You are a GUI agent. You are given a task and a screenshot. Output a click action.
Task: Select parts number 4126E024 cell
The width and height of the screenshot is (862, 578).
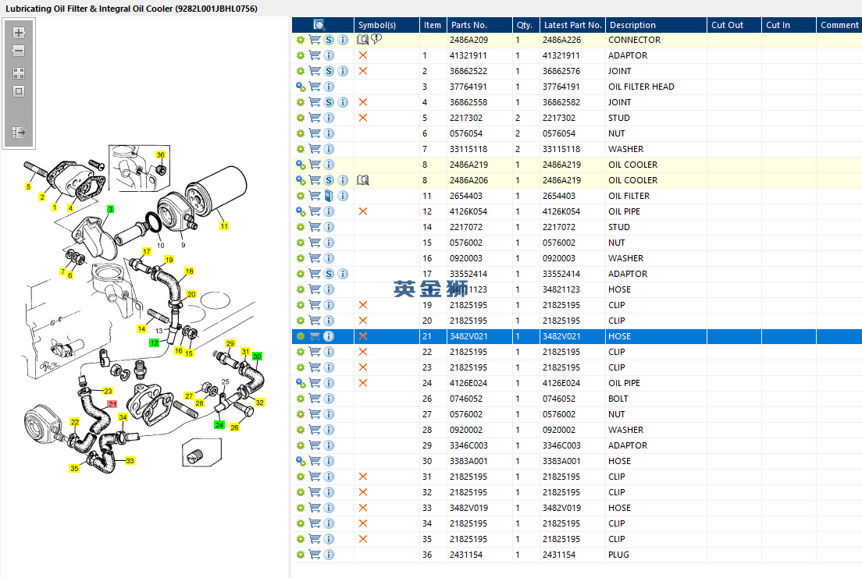point(479,383)
